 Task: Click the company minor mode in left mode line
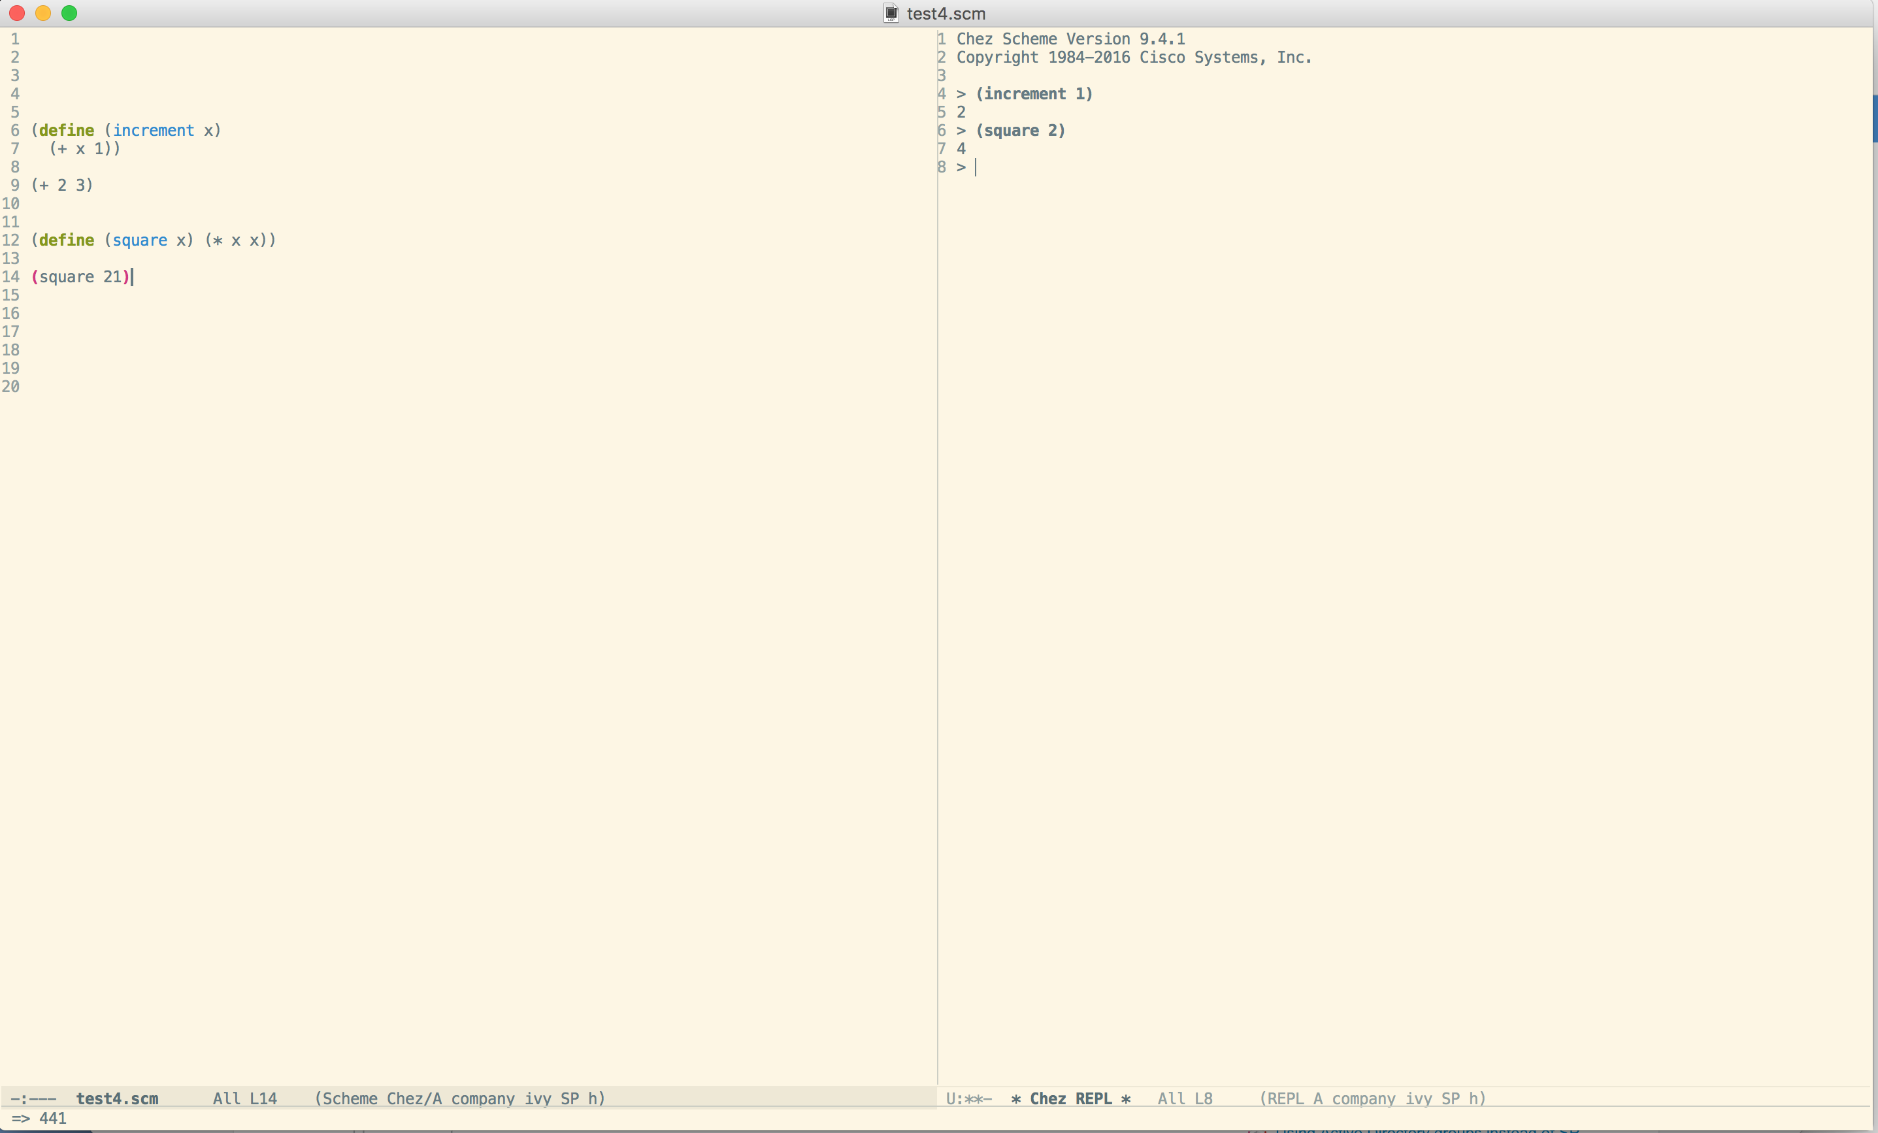click(482, 1098)
